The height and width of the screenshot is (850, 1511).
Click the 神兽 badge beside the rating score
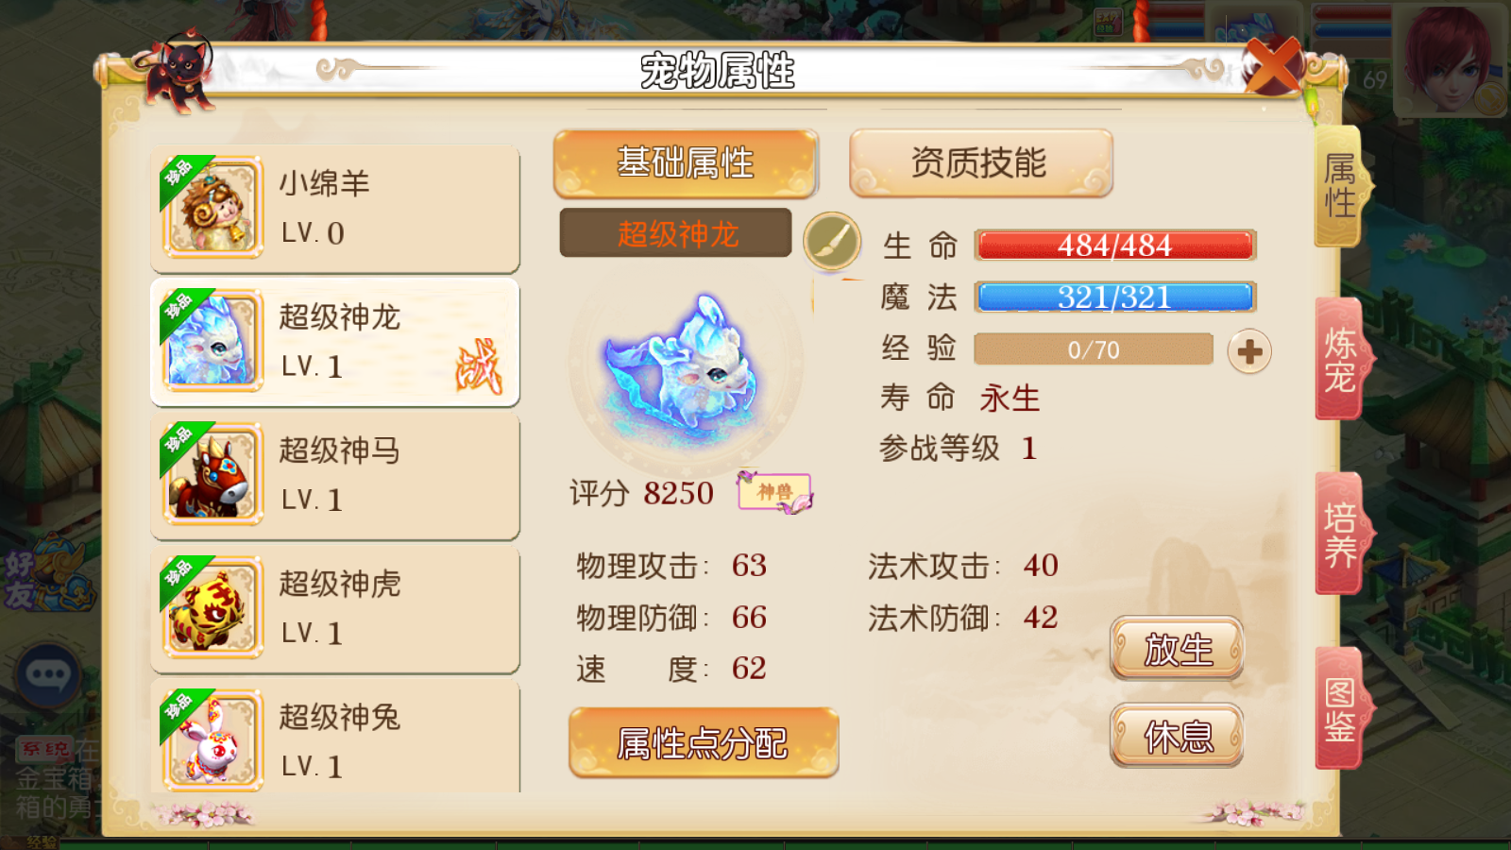pyautogui.click(x=774, y=492)
